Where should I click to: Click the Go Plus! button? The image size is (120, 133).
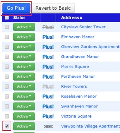pos(16,8)
